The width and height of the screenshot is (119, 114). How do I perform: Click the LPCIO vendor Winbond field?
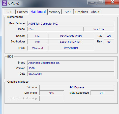[38, 48]
